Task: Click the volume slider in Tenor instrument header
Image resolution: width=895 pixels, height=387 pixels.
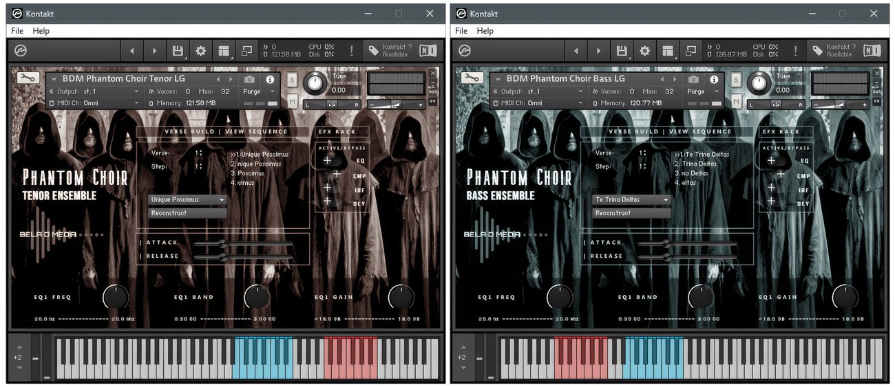Action: pyautogui.click(x=396, y=104)
